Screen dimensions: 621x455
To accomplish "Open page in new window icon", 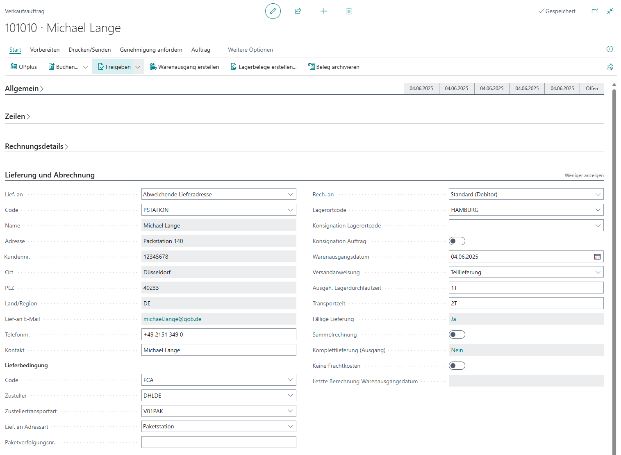I will tap(595, 11).
